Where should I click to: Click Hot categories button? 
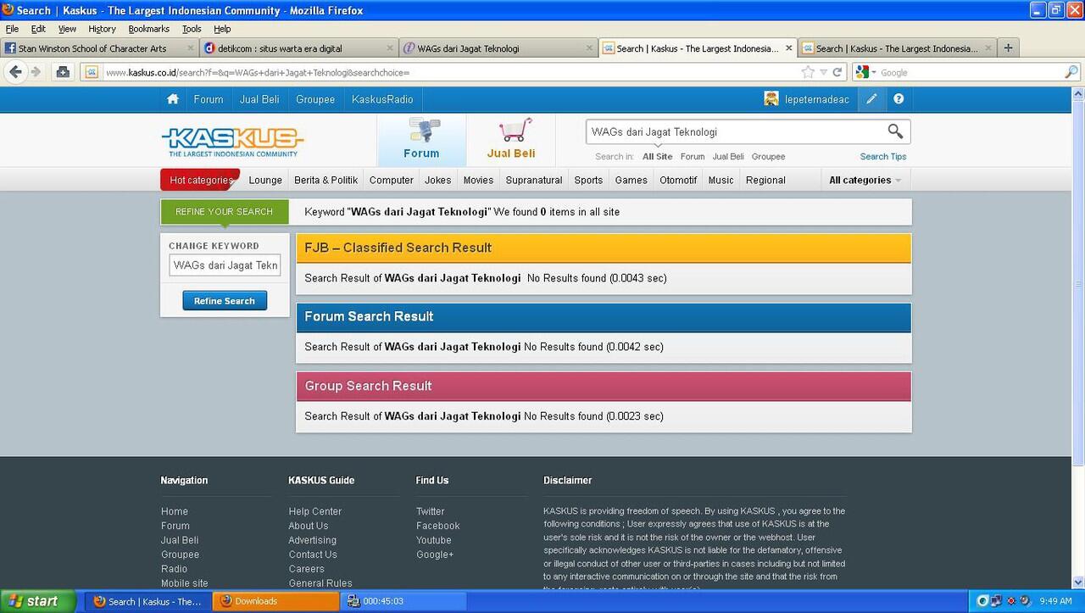click(200, 180)
